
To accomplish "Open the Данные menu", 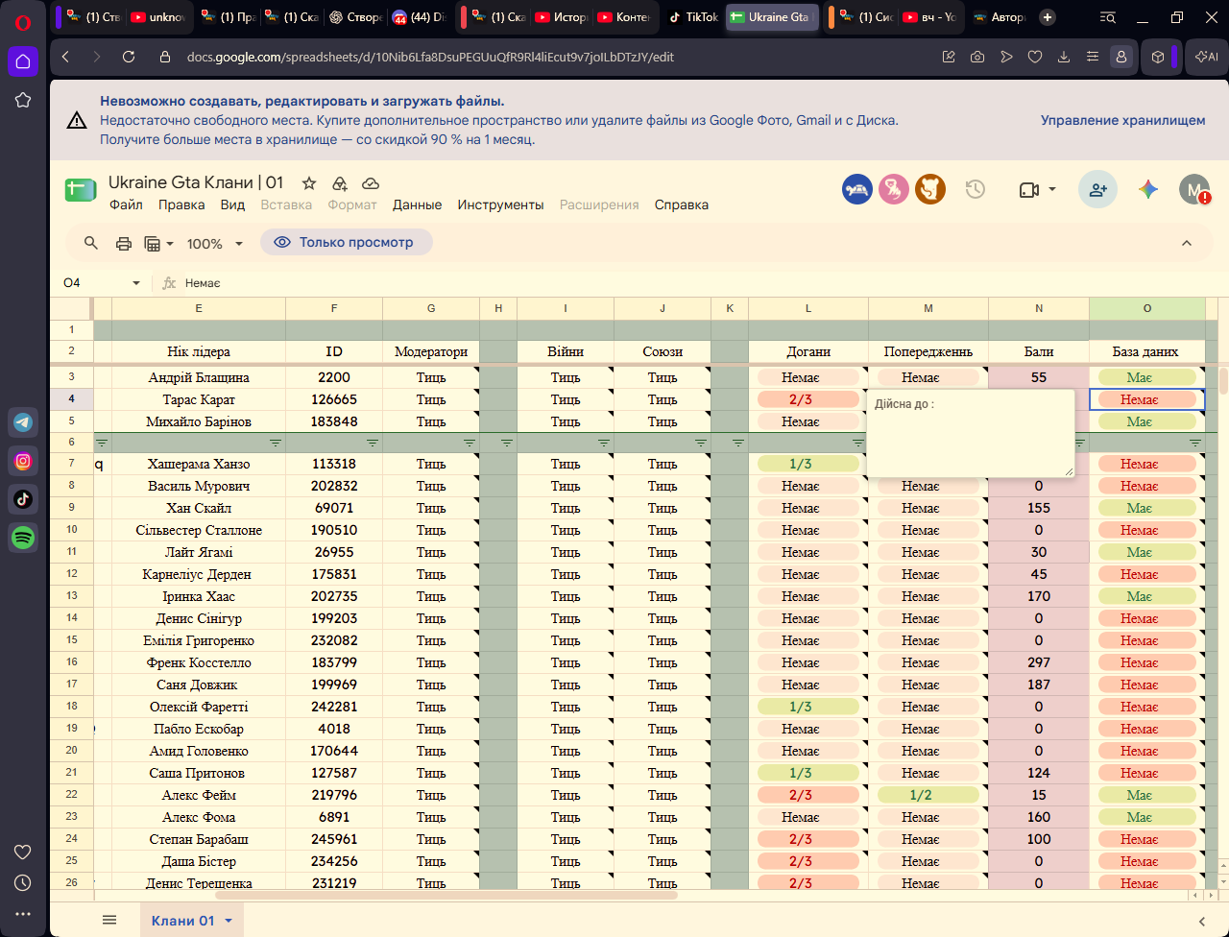I will pos(417,204).
